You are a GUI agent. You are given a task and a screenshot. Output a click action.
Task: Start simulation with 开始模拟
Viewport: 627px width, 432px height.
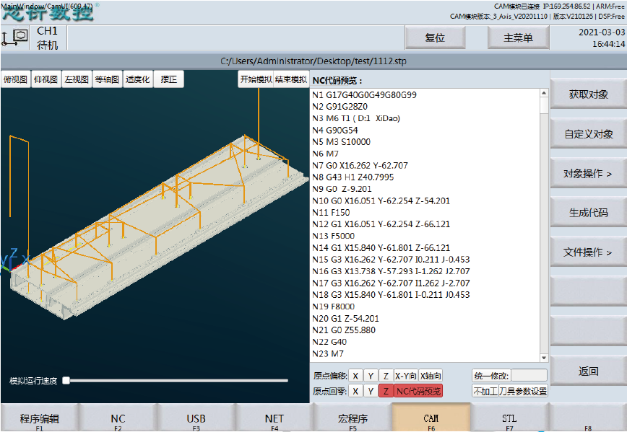[256, 79]
